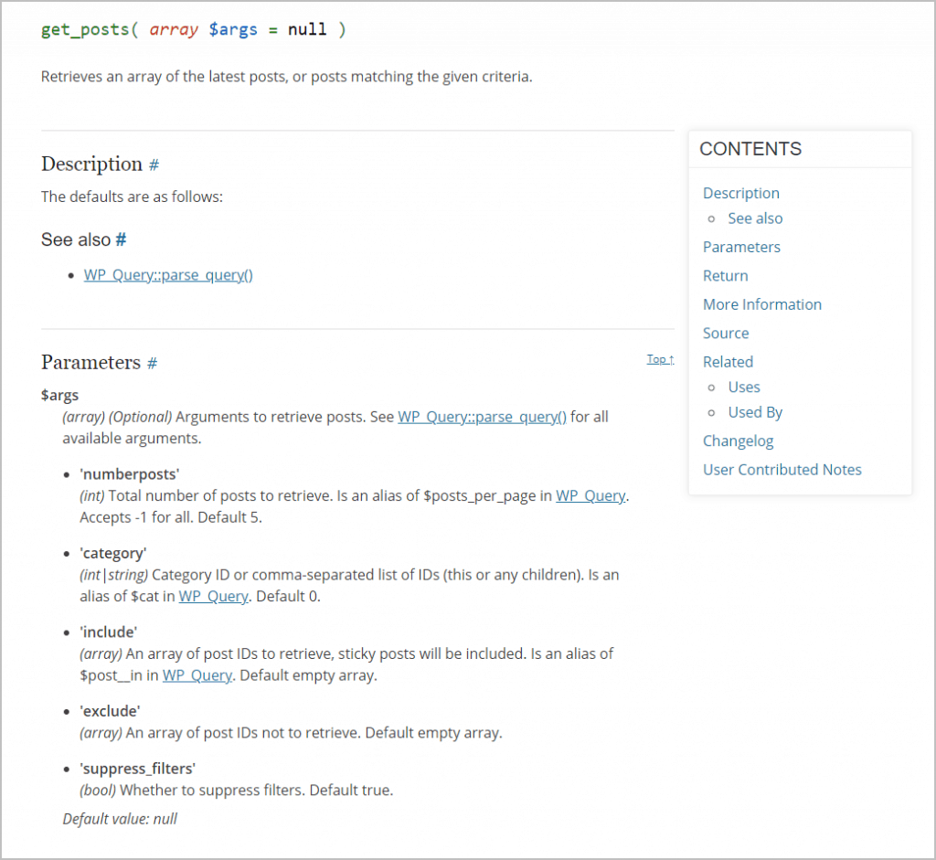Click the 'exclude' parameter name
Image resolution: width=936 pixels, height=860 pixels.
pyautogui.click(x=110, y=711)
